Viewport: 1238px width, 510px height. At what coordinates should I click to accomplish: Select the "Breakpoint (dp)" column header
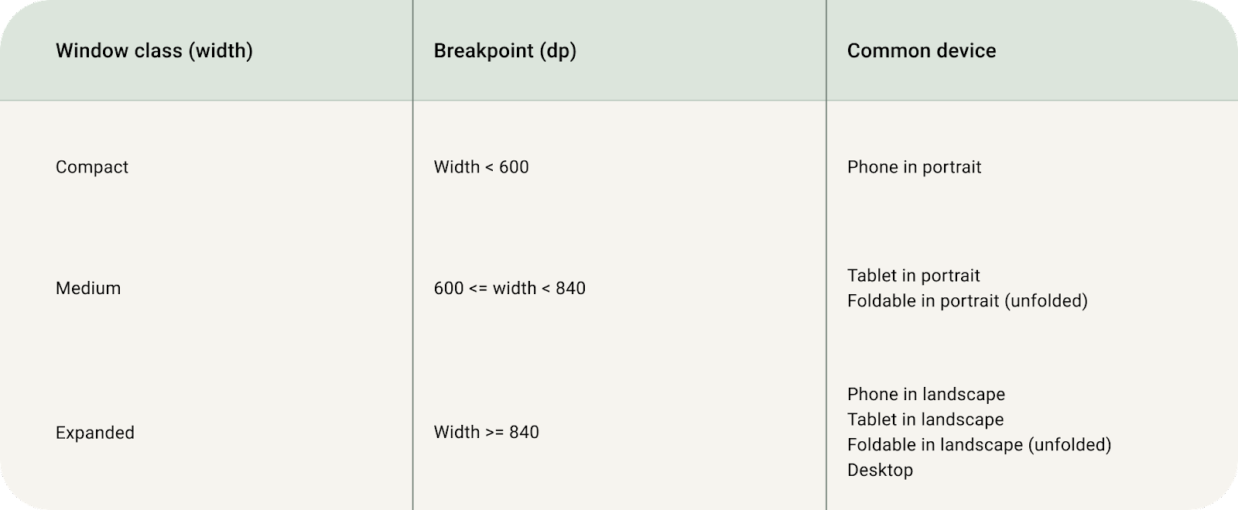point(504,51)
